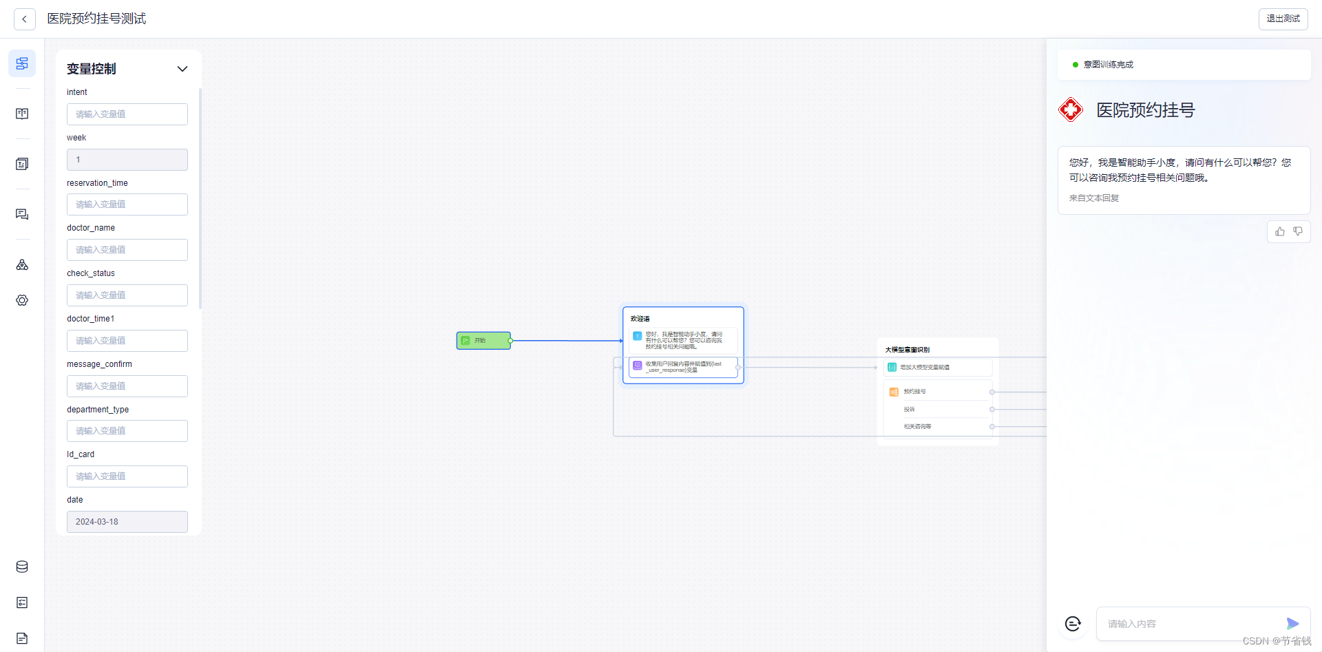The image size is (1322, 652).
Task: Open the sidebar nodes cluster icon
Action: point(22,264)
